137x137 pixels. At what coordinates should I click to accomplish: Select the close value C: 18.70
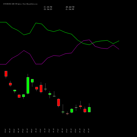[x=48, y=7]
